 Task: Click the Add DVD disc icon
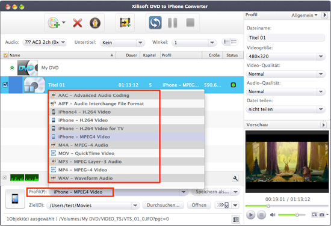coord(54,23)
